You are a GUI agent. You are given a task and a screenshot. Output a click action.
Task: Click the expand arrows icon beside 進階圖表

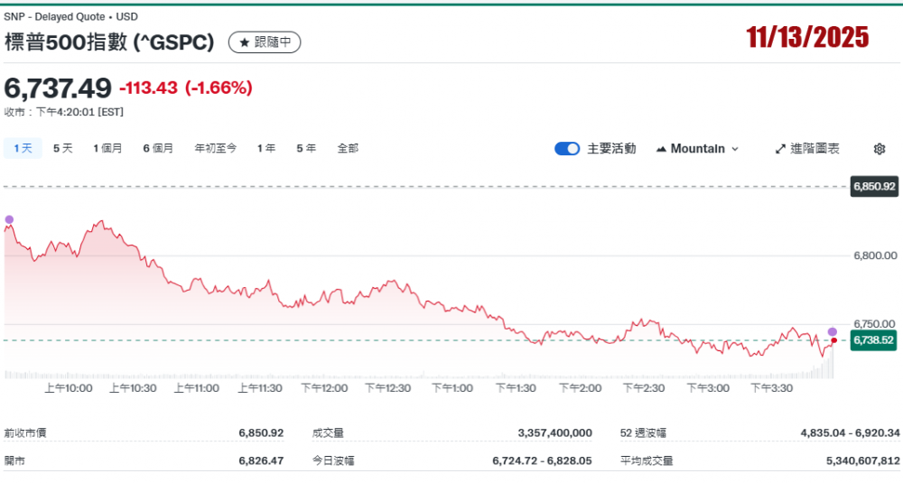tap(780, 149)
